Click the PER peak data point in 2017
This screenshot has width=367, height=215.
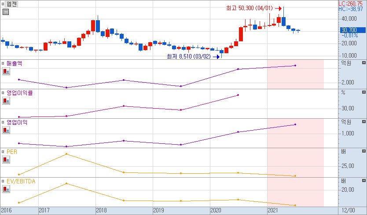click(x=66, y=154)
